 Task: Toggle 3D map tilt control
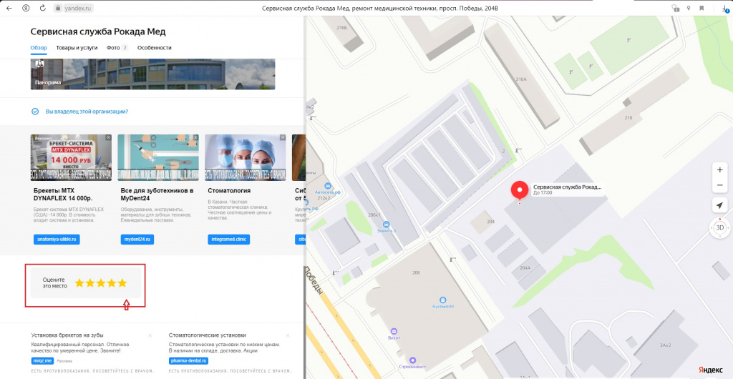(720, 228)
